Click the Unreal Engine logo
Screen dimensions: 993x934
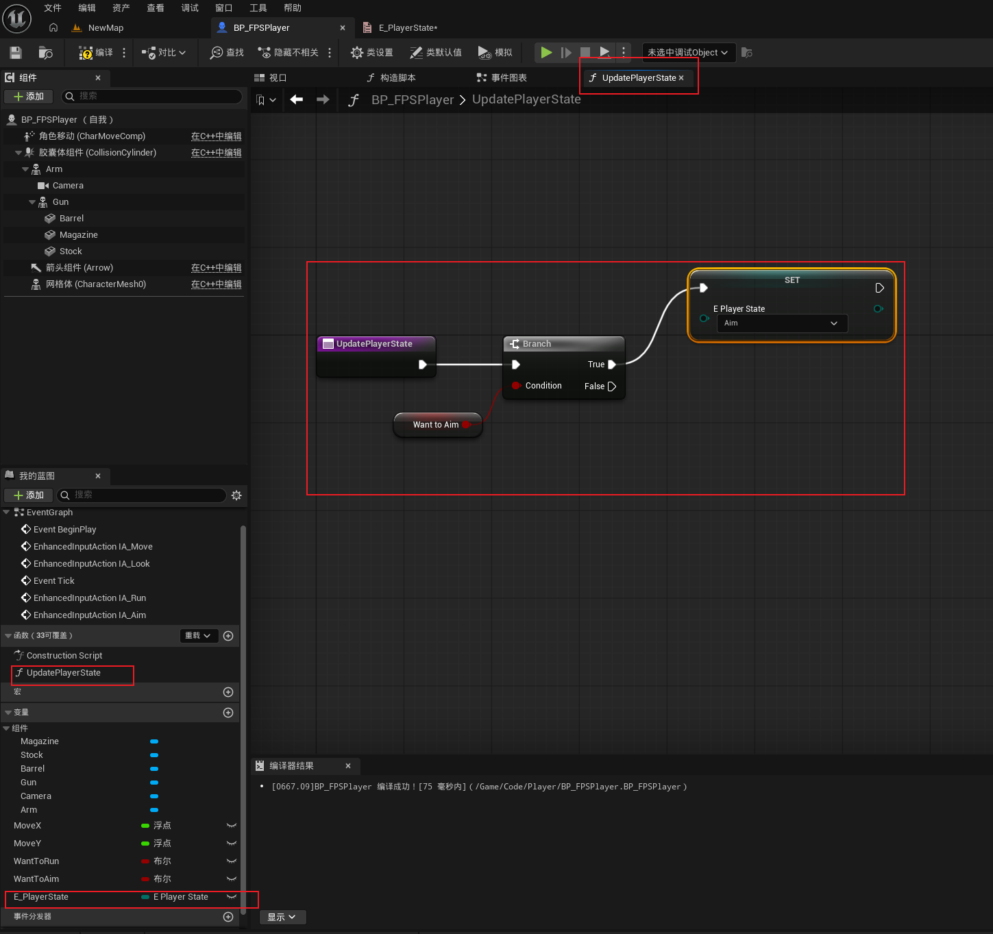click(x=17, y=19)
